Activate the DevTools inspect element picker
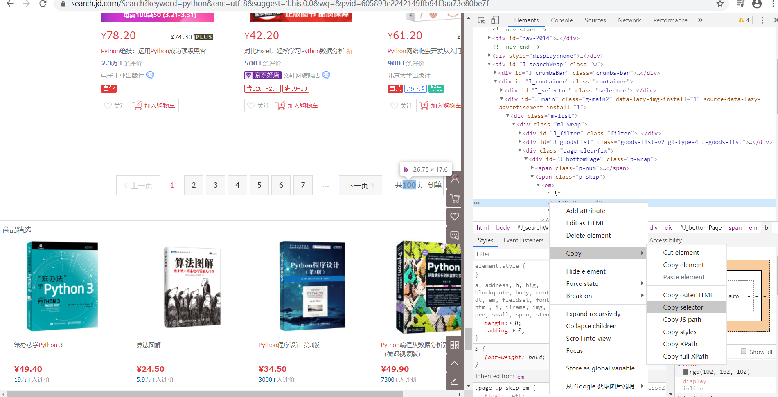The image size is (778, 397). coord(481,20)
